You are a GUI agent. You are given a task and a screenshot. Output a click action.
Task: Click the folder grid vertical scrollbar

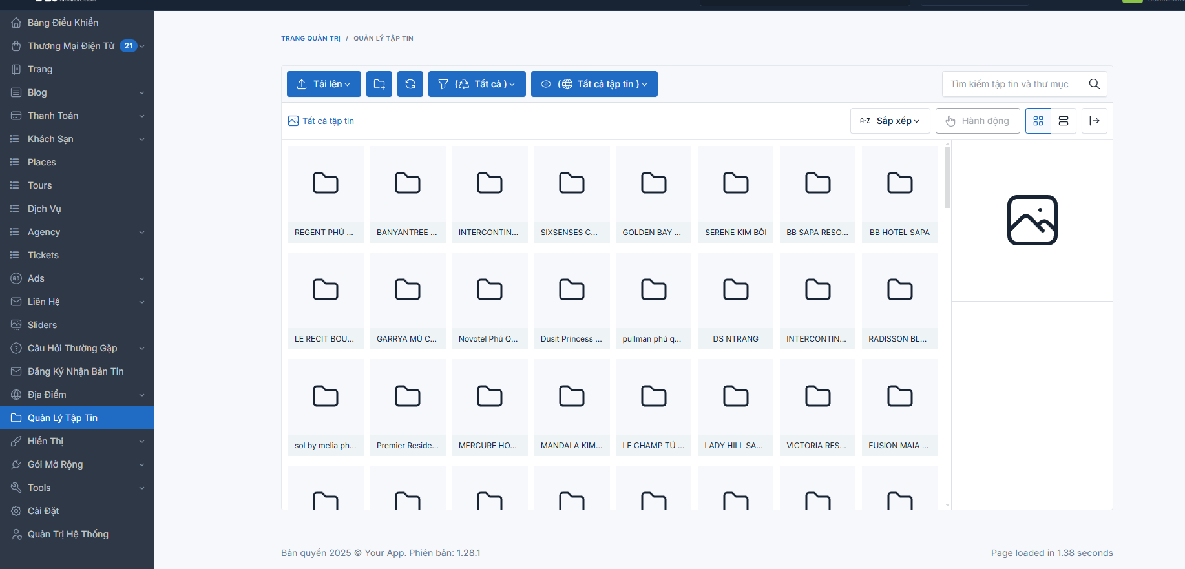click(948, 177)
